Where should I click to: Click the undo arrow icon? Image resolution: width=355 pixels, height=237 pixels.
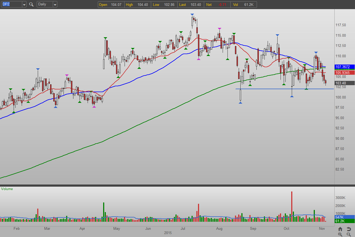tap(349, 229)
